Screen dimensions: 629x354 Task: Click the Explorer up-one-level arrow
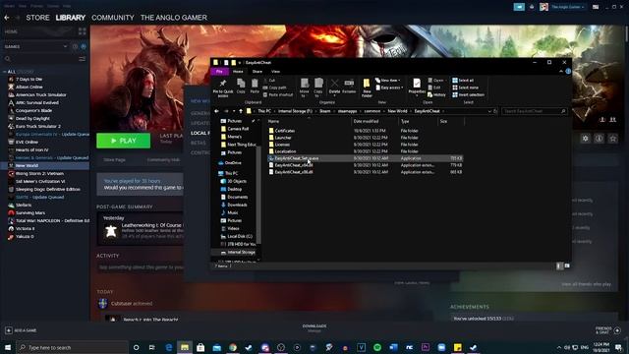pyautogui.click(x=241, y=111)
